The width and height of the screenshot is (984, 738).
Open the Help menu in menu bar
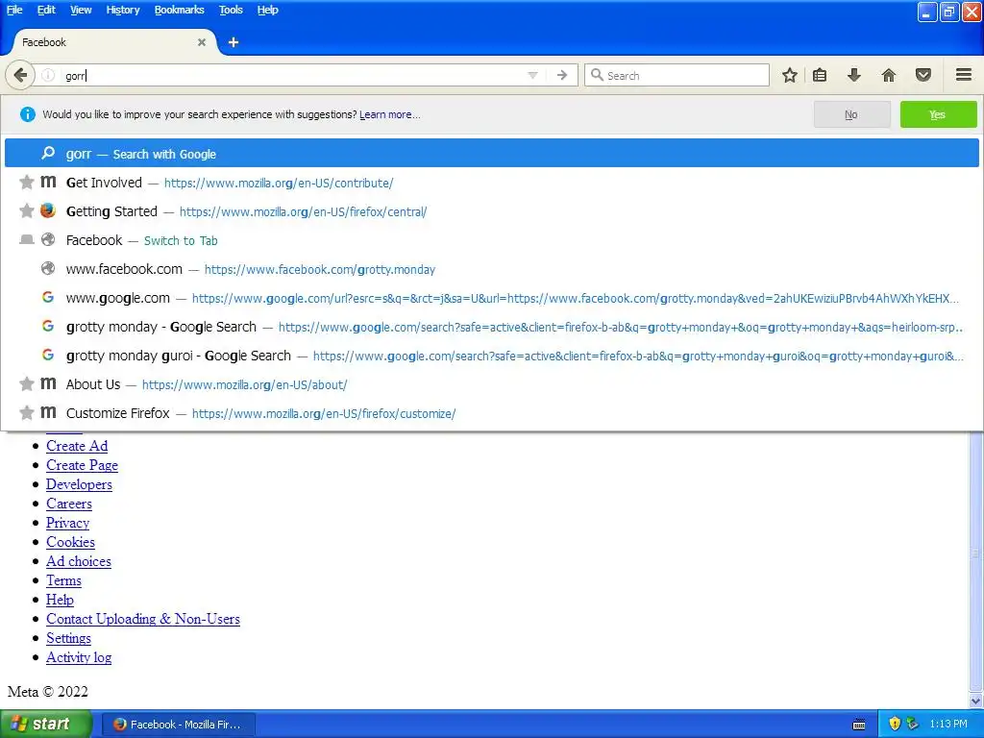click(x=267, y=10)
